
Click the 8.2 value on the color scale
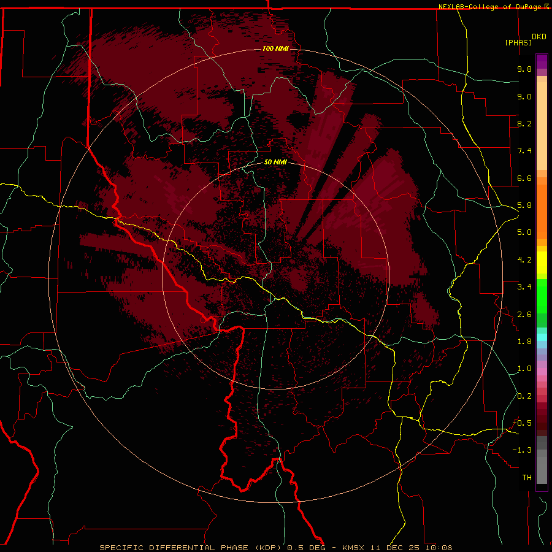coord(524,123)
